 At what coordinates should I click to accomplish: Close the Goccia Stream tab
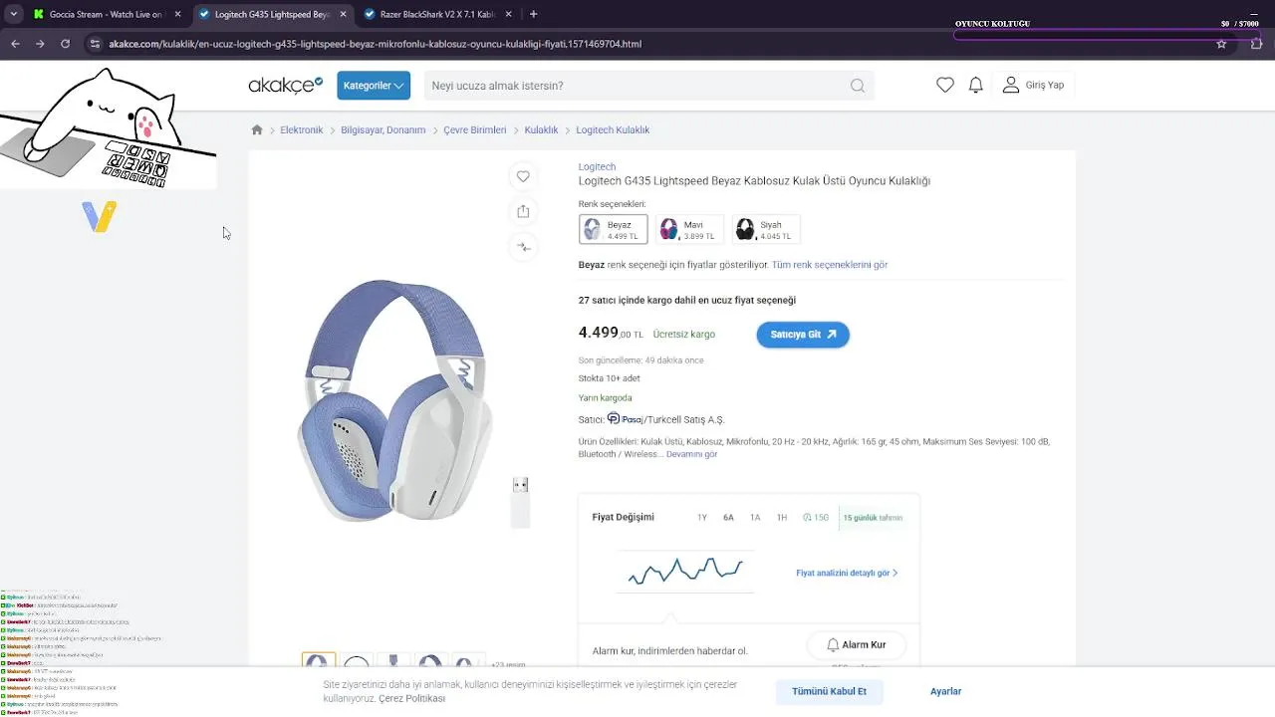(178, 15)
